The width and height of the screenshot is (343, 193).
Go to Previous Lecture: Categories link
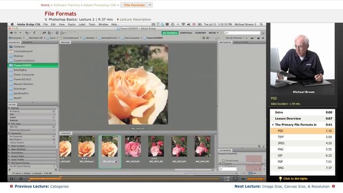pos(42,187)
